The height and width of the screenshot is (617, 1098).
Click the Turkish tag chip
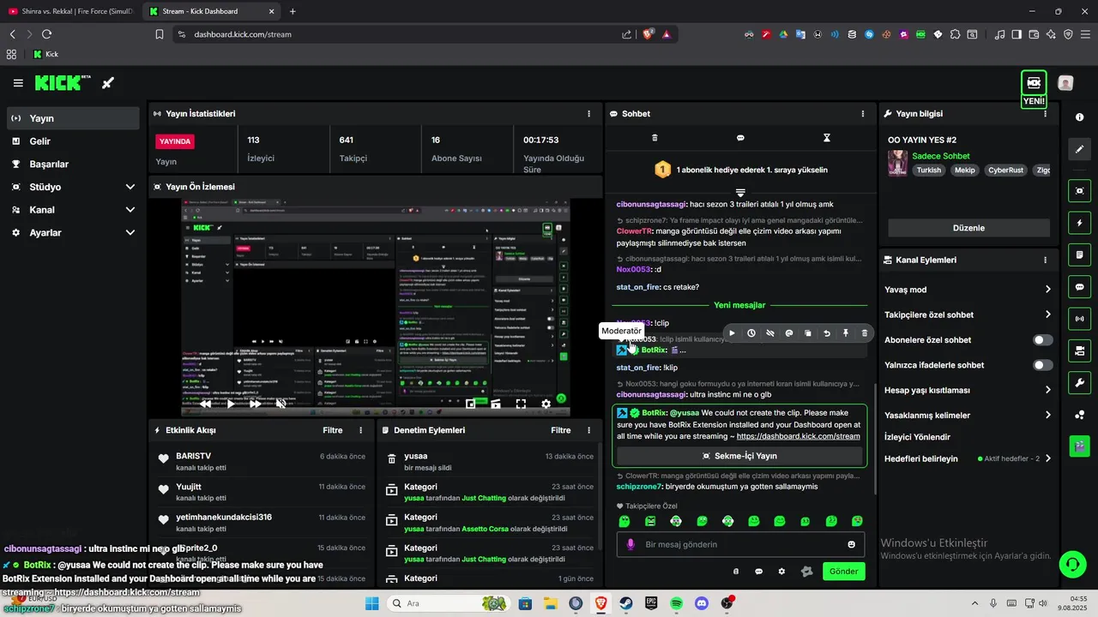point(928,170)
